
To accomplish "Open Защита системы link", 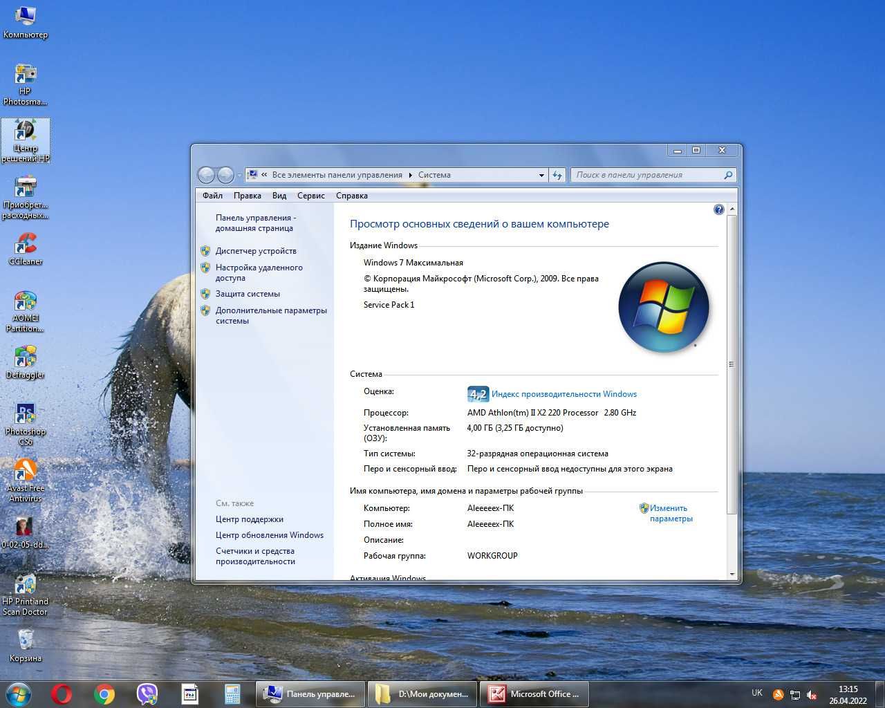I will click(x=248, y=294).
